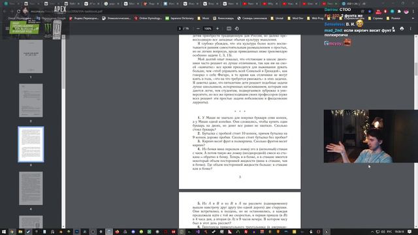The height and width of the screenshot is (235, 418).
Task: Open the Unreal bookmarks folder
Action: click(277, 18)
